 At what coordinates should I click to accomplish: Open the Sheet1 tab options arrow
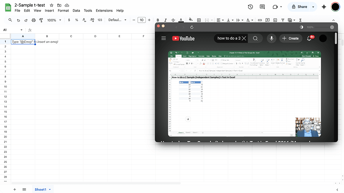click(x=50, y=190)
